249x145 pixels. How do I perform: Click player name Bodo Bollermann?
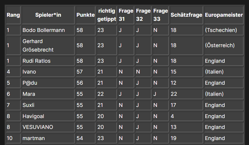(44, 30)
